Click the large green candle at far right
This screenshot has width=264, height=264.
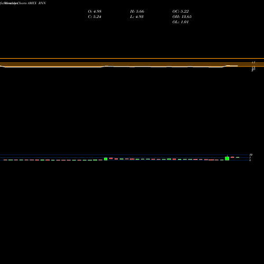(x=227, y=158)
